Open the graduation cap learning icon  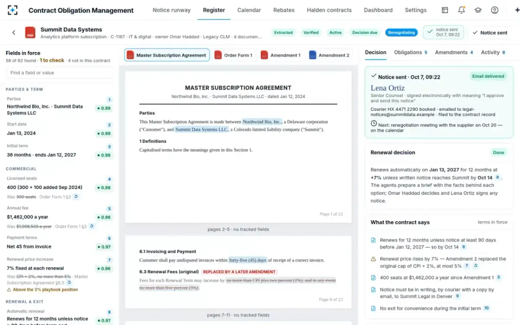click(478, 10)
